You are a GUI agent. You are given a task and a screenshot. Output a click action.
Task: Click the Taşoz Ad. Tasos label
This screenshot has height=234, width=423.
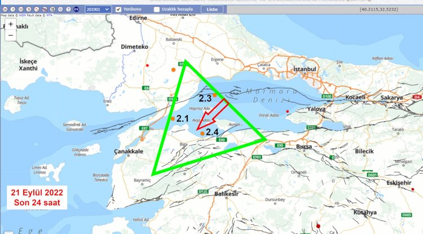tap(21, 100)
